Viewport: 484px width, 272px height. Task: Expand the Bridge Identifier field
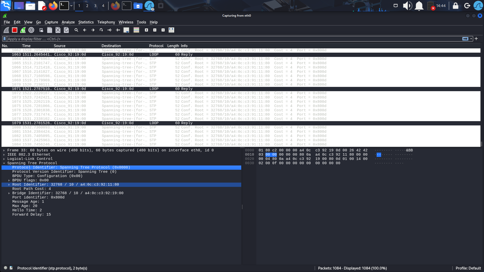[x=9, y=193]
